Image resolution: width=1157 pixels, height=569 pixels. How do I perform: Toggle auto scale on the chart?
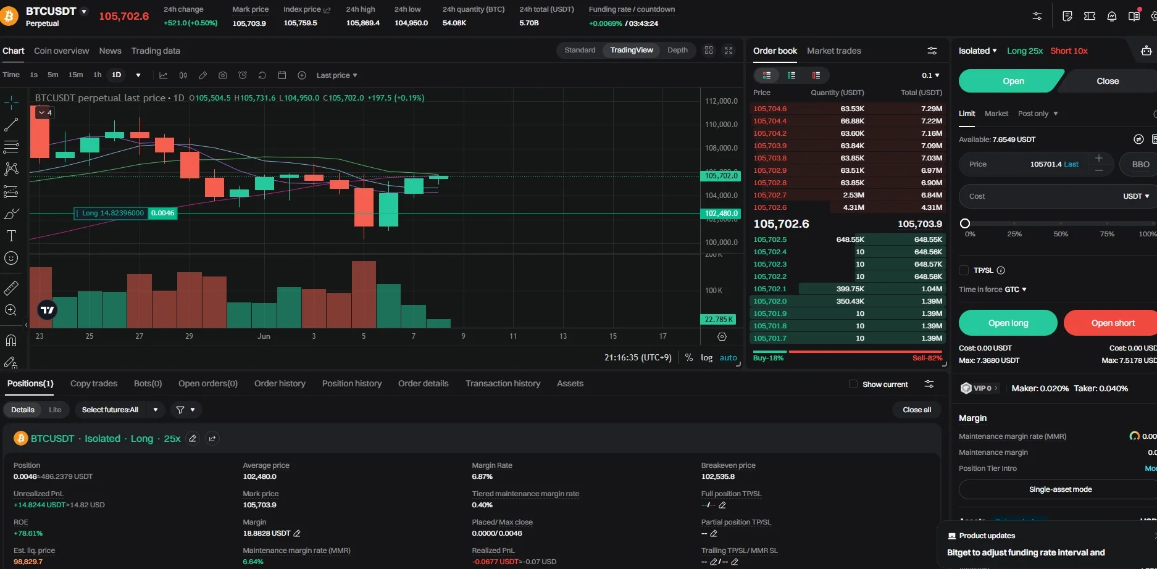tap(729, 357)
